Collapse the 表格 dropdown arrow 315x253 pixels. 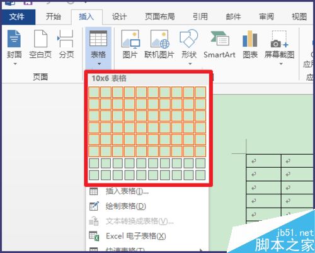99,64
